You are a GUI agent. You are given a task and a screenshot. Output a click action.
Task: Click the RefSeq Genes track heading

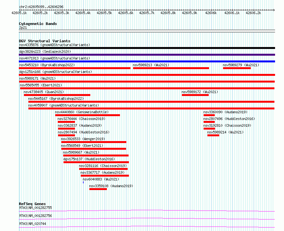tap(32, 204)
